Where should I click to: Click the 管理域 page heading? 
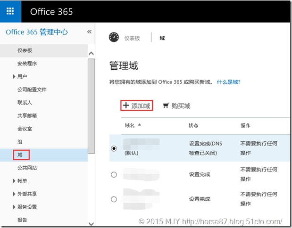[124, 65]
